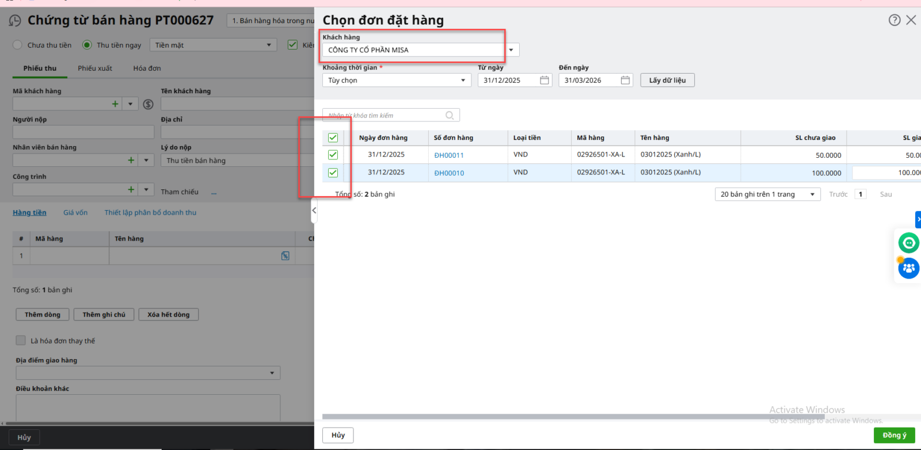Viewport: 921px width, 450px height.
Task: Switch to the 'Hóa đơn' tab
Action: coord(147,68)
